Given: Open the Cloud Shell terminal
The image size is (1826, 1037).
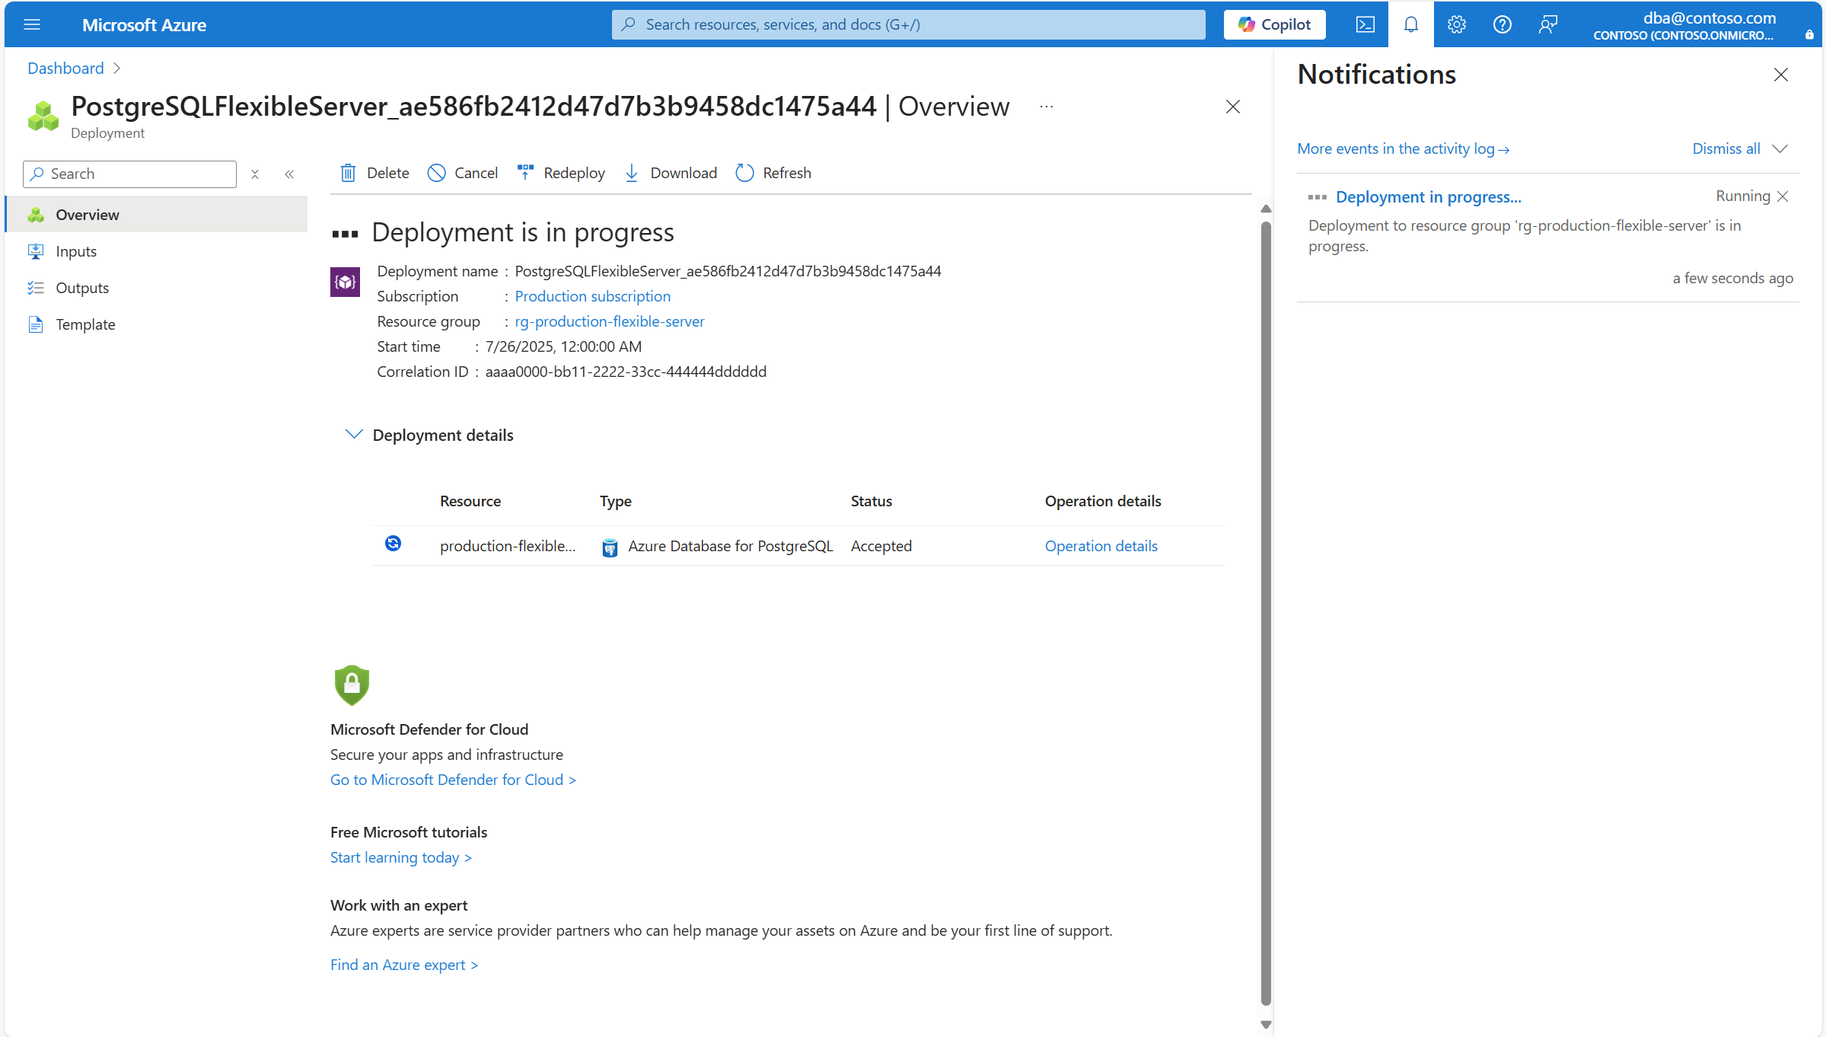Looking at the screenshot, I should (x=1365, y=24).
